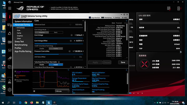
Task: Open Armoury Crate device keyboard icon
Action: tap(10, 25)
